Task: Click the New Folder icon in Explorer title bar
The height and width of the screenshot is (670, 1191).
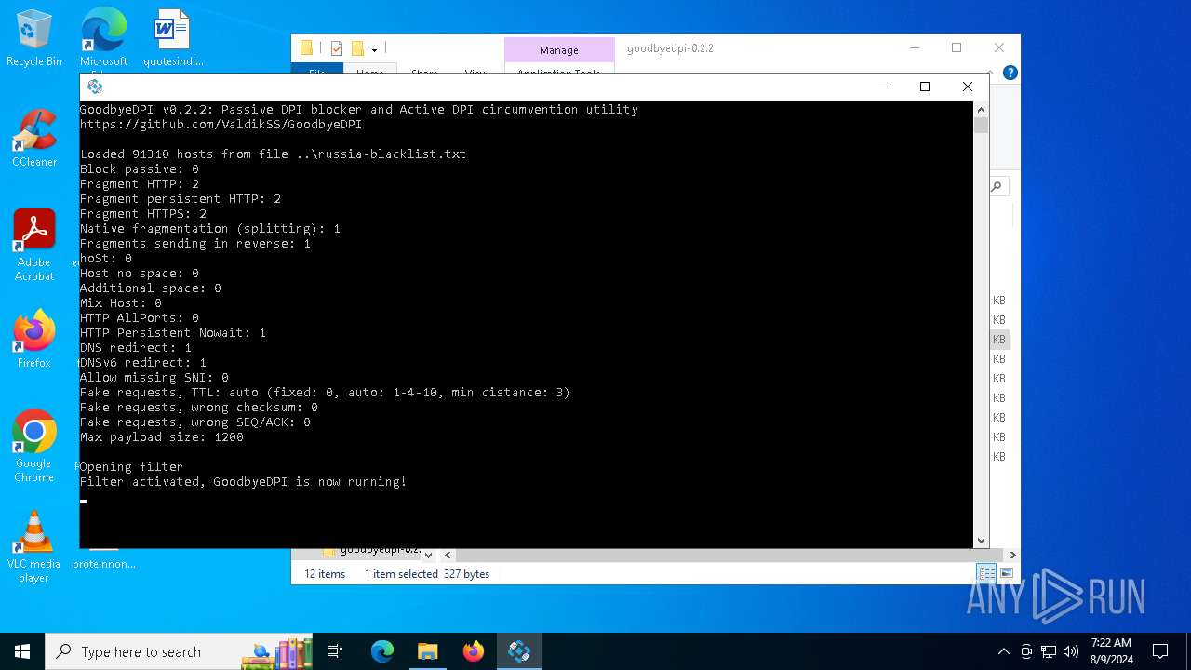Action: tap(357, 48)
